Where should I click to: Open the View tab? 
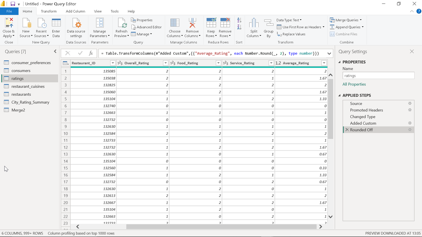point(98,11)
